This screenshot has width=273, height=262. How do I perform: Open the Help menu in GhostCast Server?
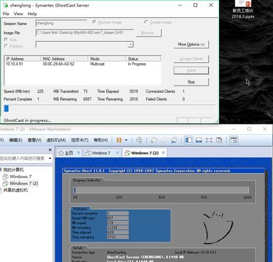point(32,14)
